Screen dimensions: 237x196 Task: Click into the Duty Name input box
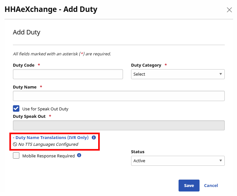click(118, 96)
